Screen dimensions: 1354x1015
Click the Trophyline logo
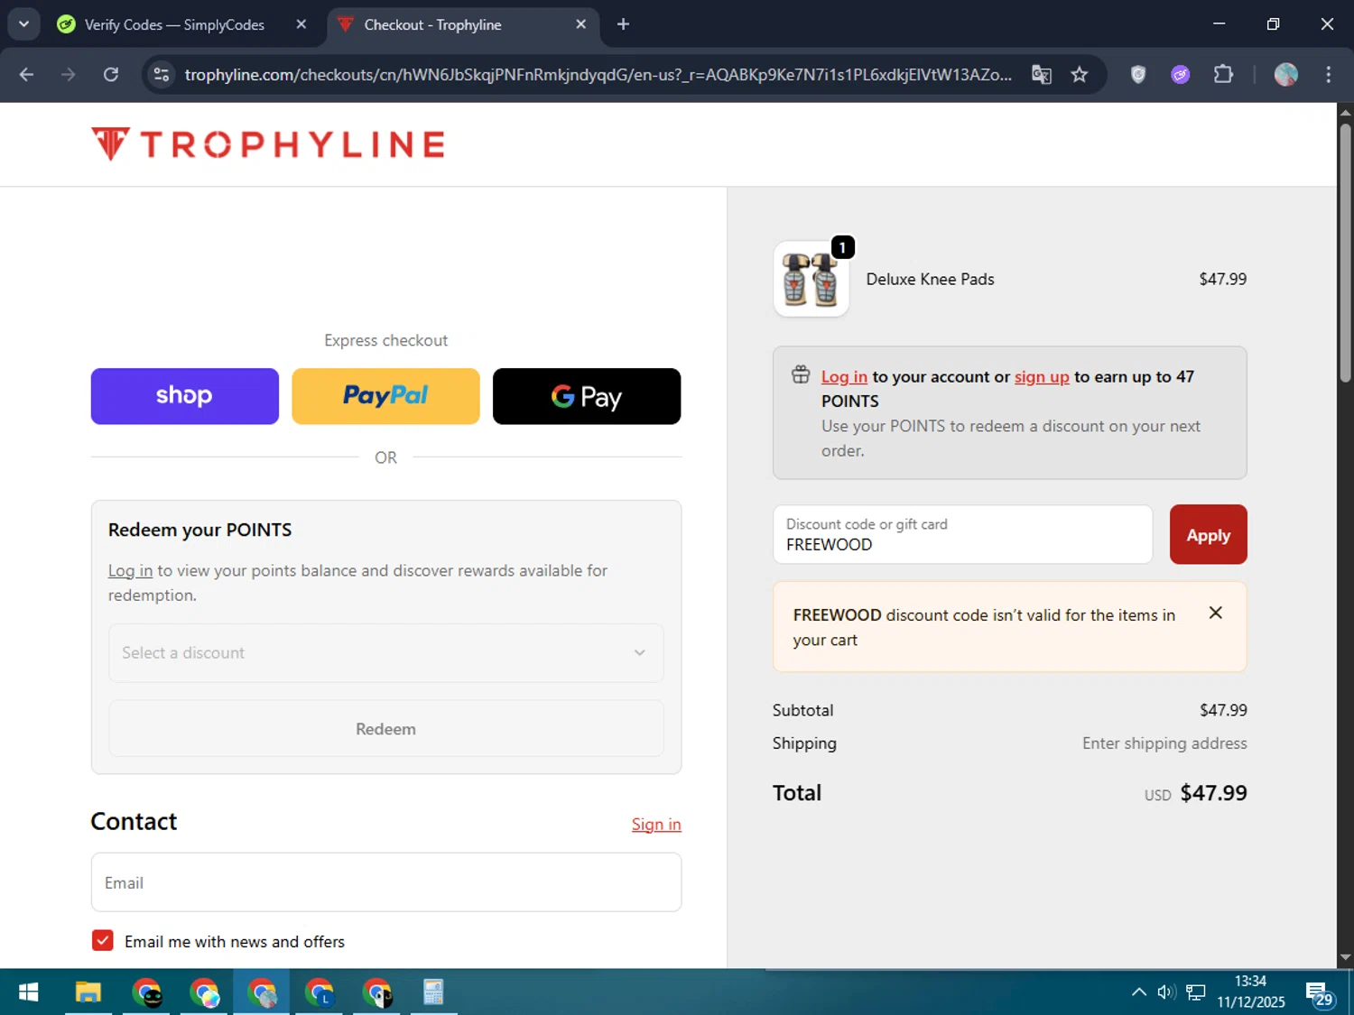(x=268, y=144)
